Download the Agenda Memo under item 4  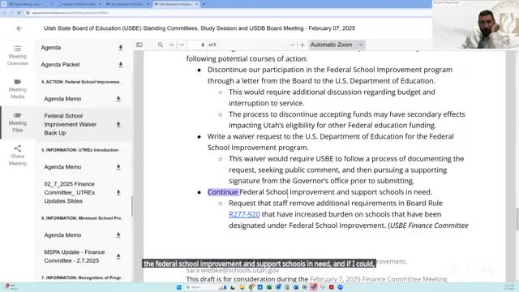[x=118, y=99]
